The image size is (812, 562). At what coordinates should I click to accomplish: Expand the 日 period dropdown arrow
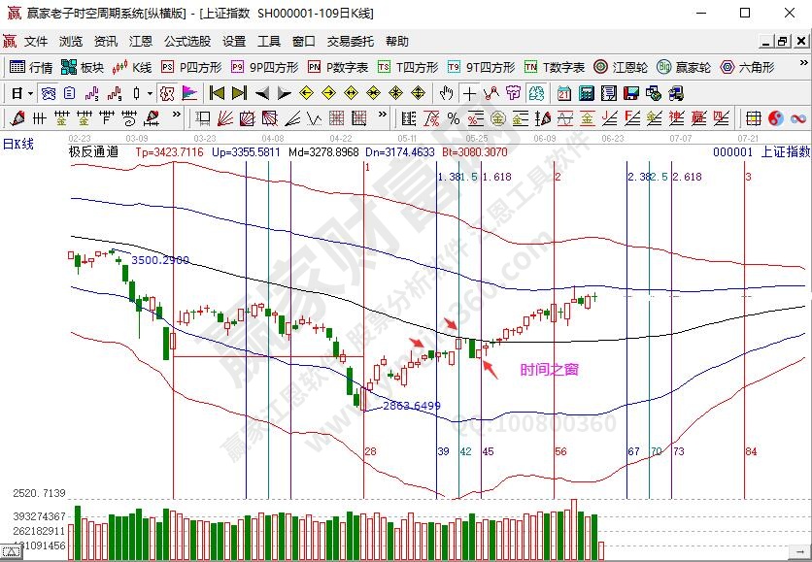click(x=30, y=93)
